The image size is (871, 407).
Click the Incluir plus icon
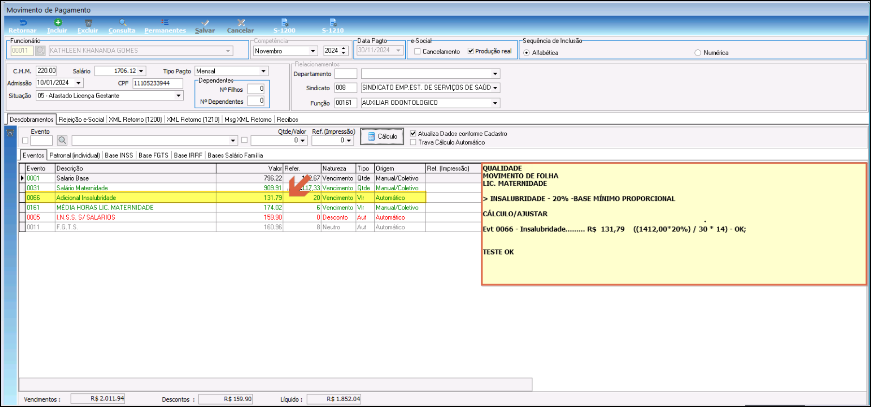[58, 22]
